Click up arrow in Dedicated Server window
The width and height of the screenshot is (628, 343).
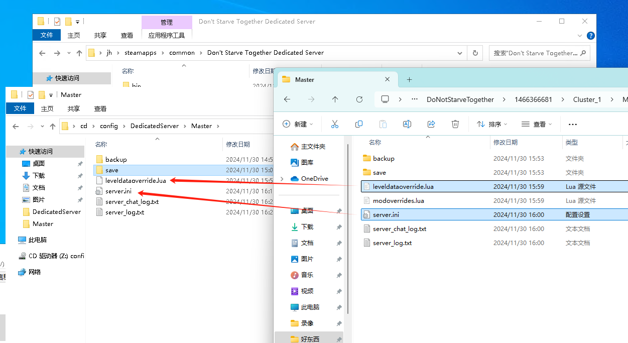click(x=79, y=53)
